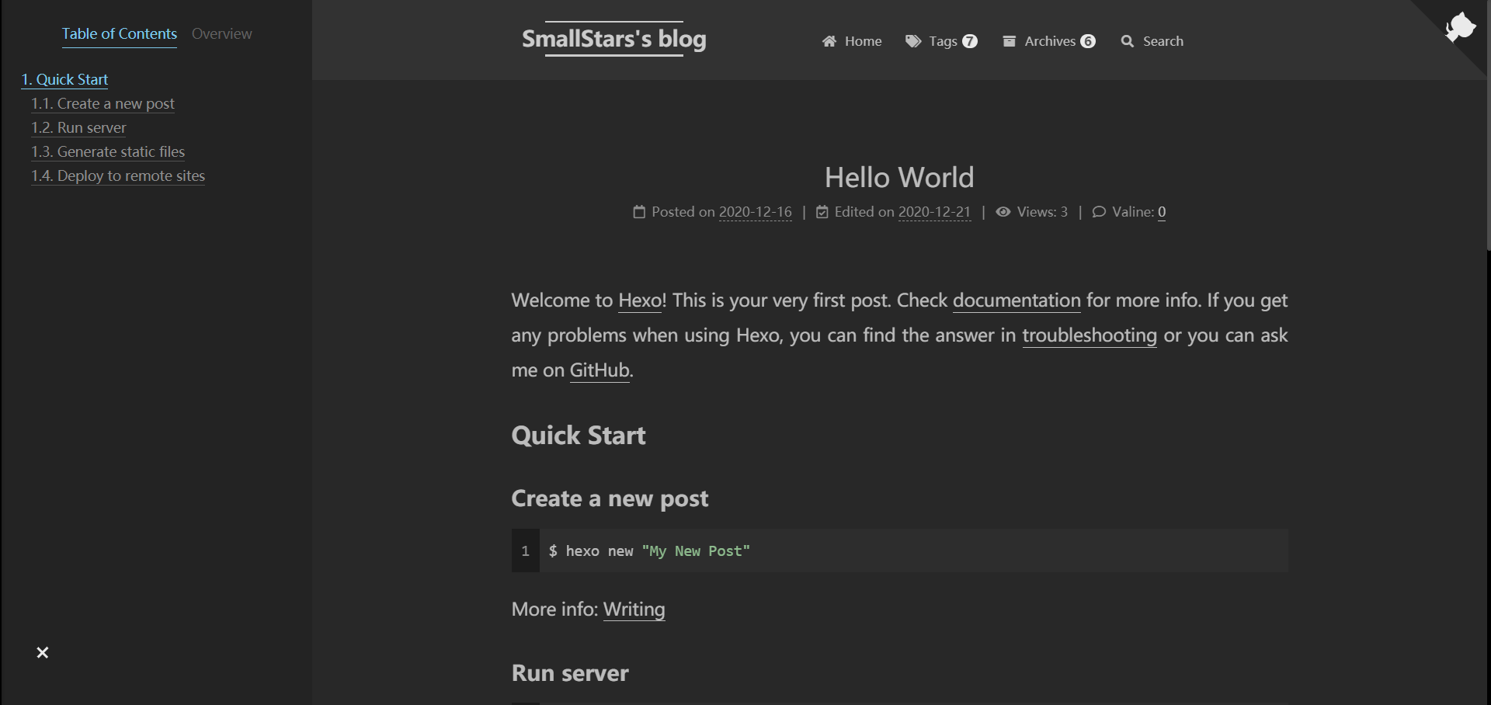
Task: Click the Quick Start heading in the article
Action: 579,436
